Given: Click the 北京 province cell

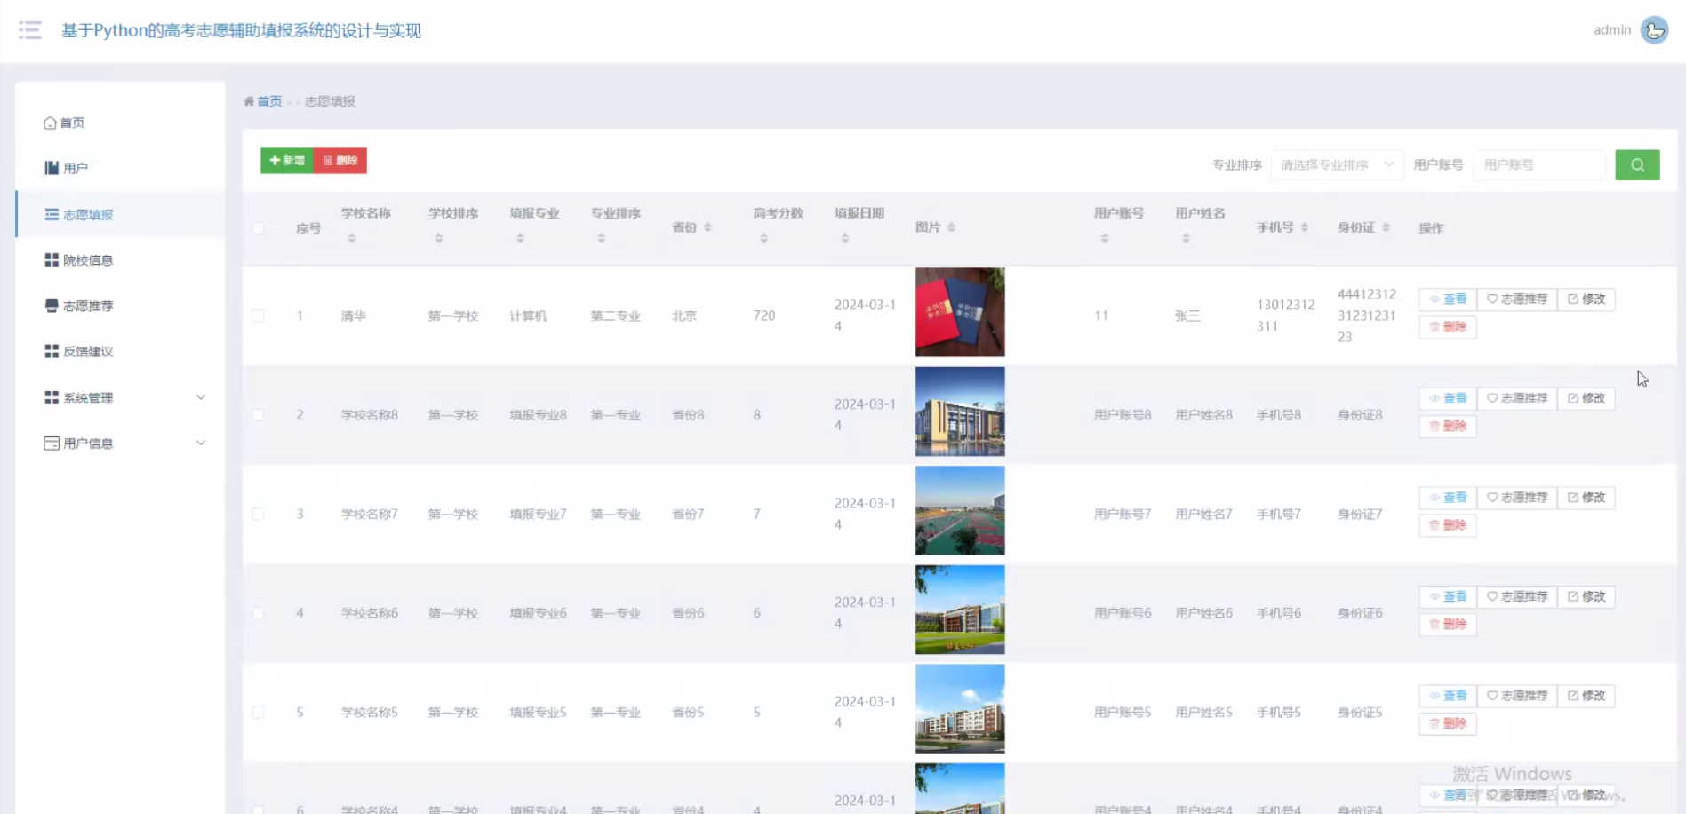Looking at the screenshot, I should coord(684,315).
